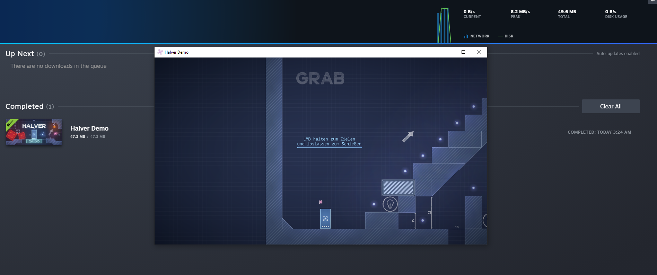Click the Halver Demo title in Completed list
The width and height of the screenshot is (657, 275).
(89, 128)
